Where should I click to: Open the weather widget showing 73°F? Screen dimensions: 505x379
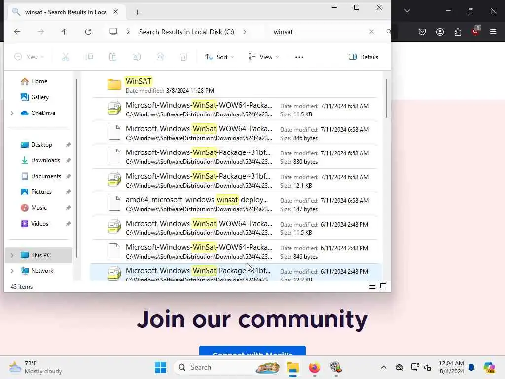pos(36,367)
